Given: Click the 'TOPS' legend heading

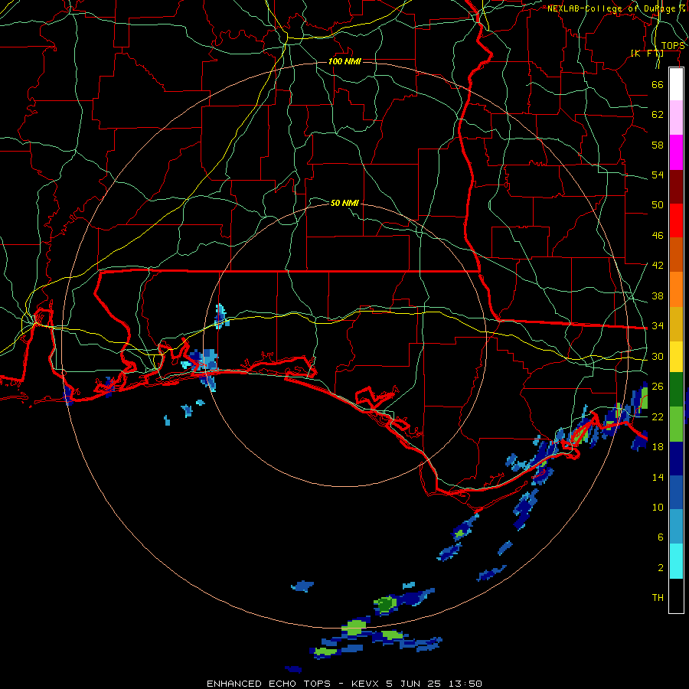Looking at the screenshot, I should [x=673, y=46].
